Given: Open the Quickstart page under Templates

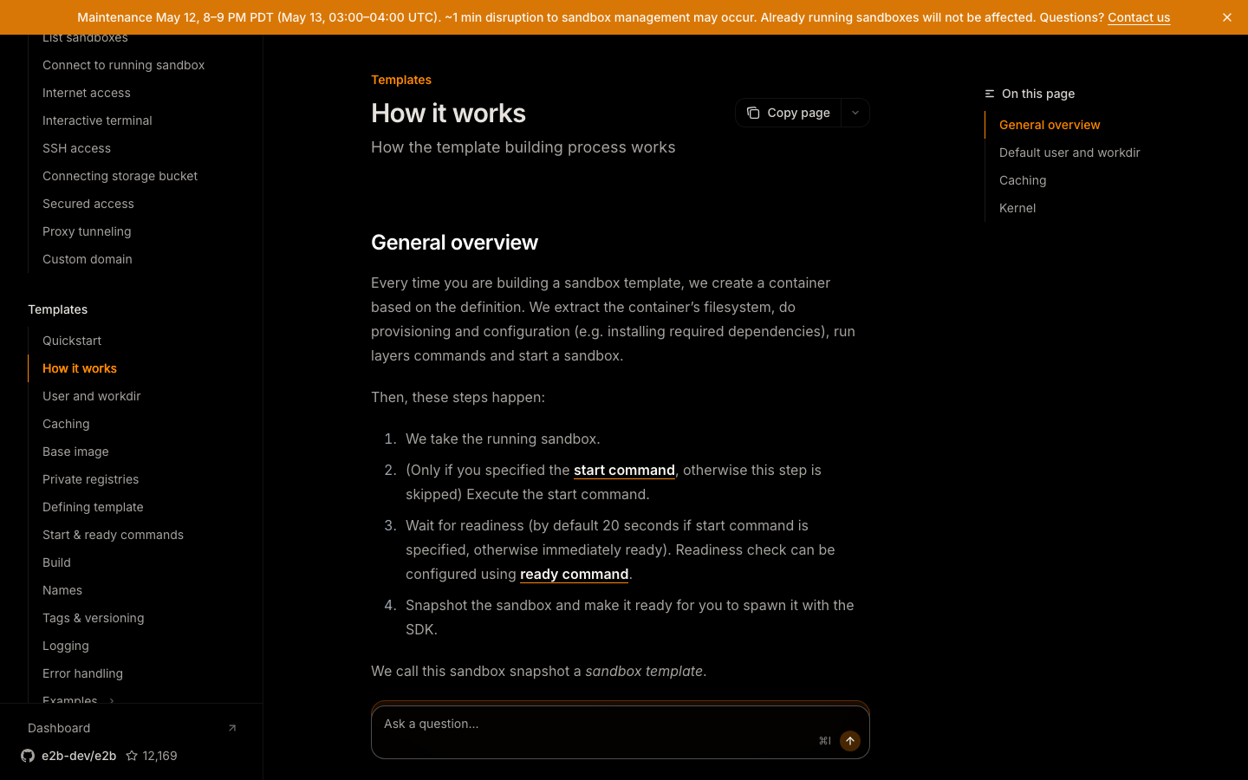Looking at the screenshot, I should [72, 341].
